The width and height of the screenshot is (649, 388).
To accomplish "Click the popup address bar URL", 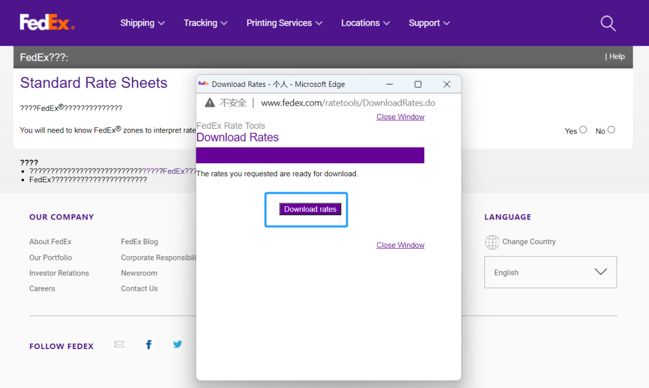I will 348,103.
